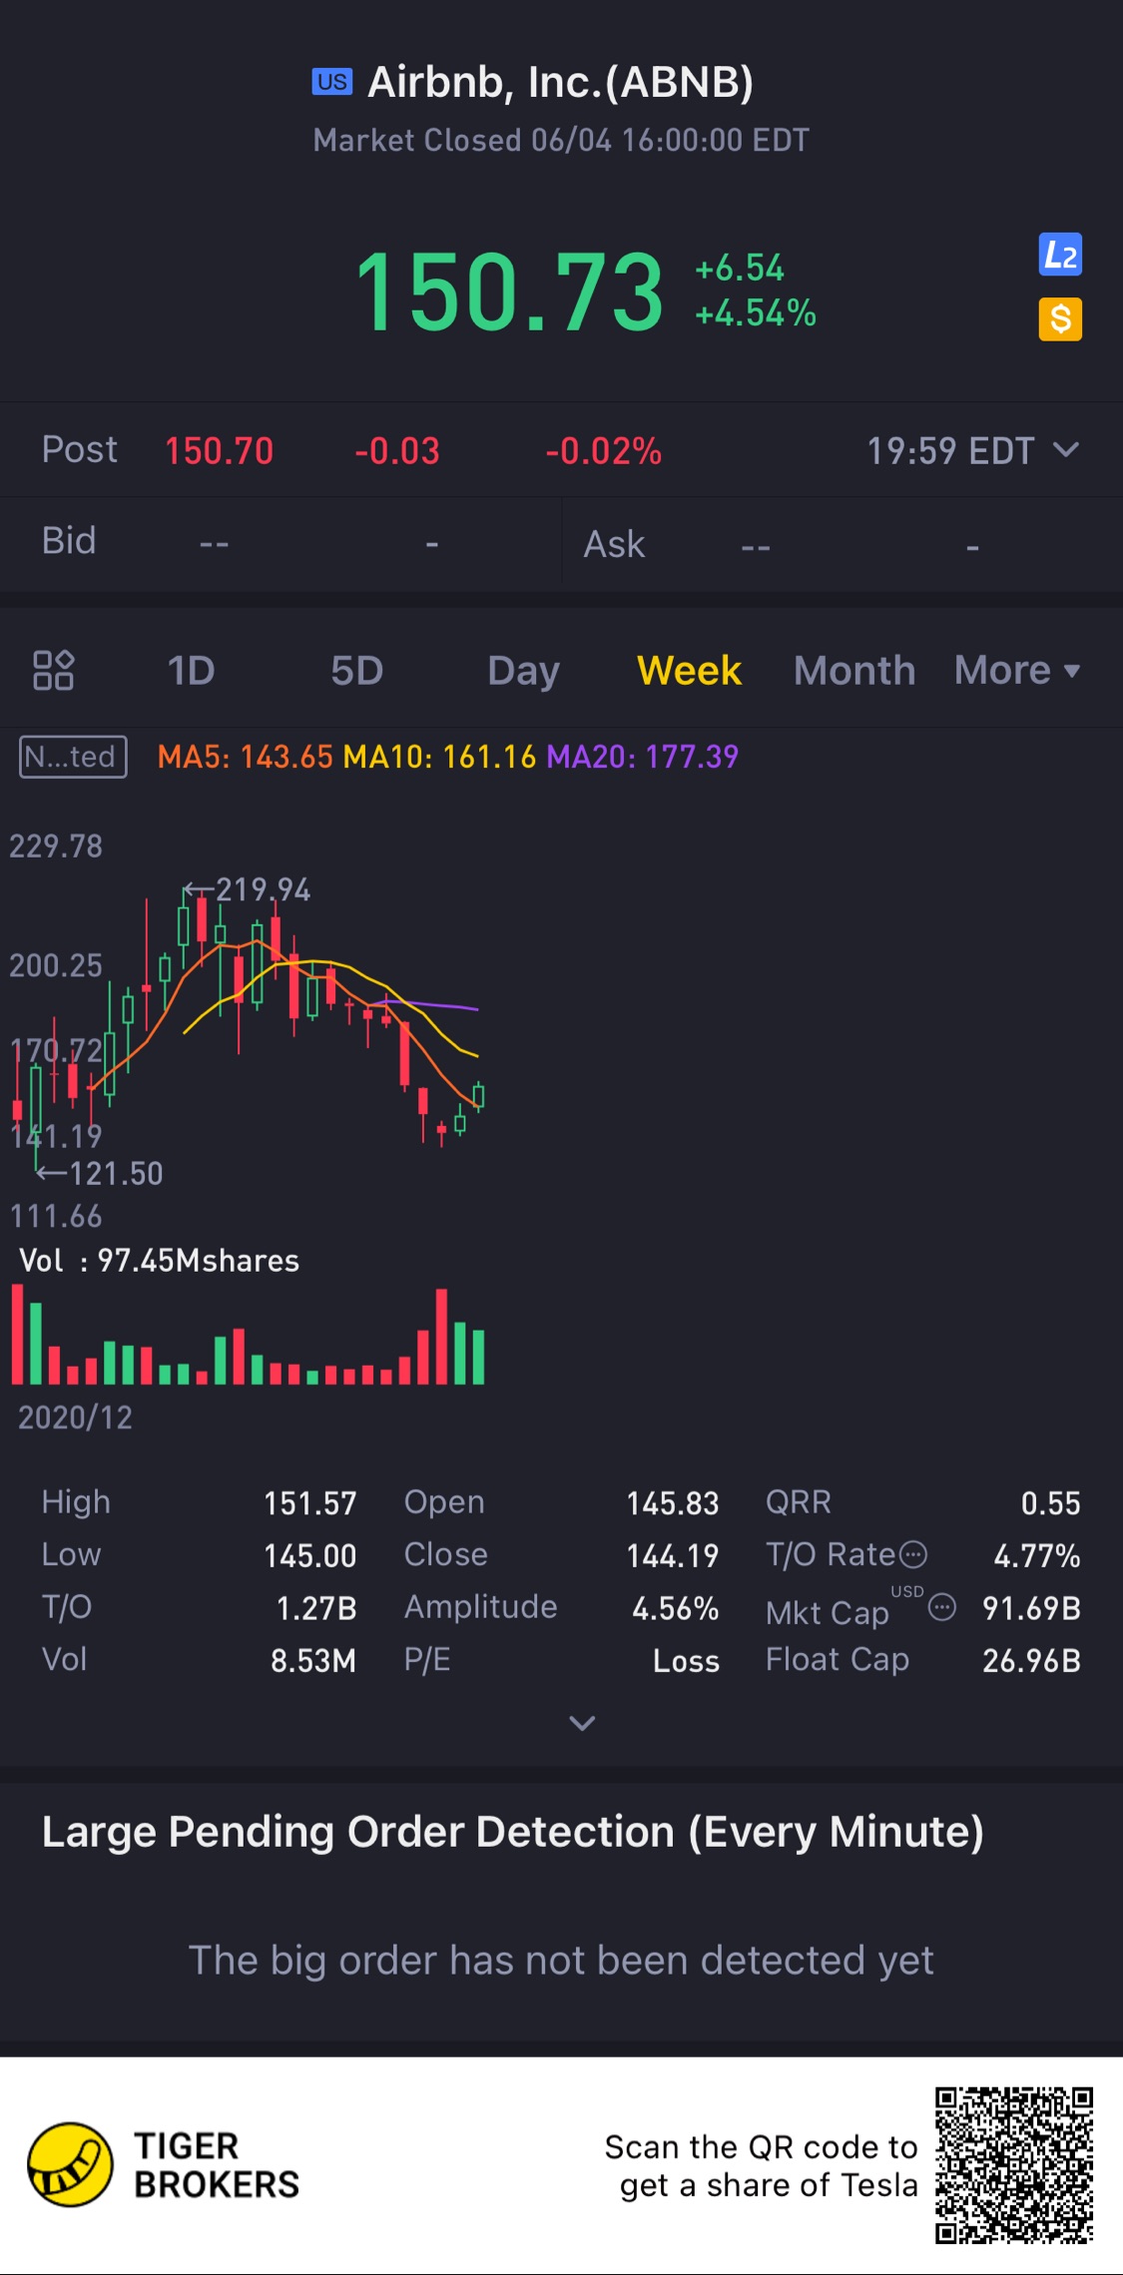Open the Mkt Cap info bubble icon

[942, 1607]
